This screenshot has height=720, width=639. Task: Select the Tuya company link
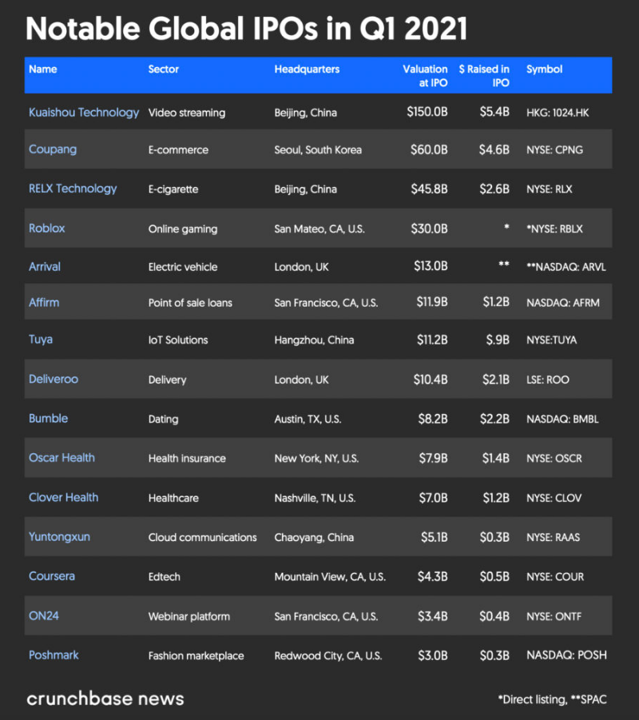[41, 339]
